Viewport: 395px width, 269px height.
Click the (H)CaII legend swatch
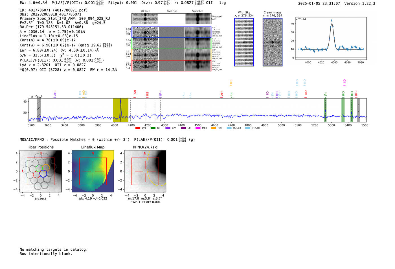(x=248, y=128)
